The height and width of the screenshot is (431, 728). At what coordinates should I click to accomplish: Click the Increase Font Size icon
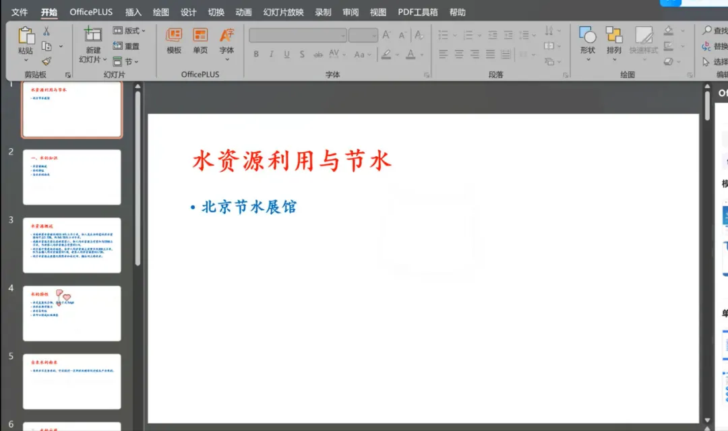point(386,35)
